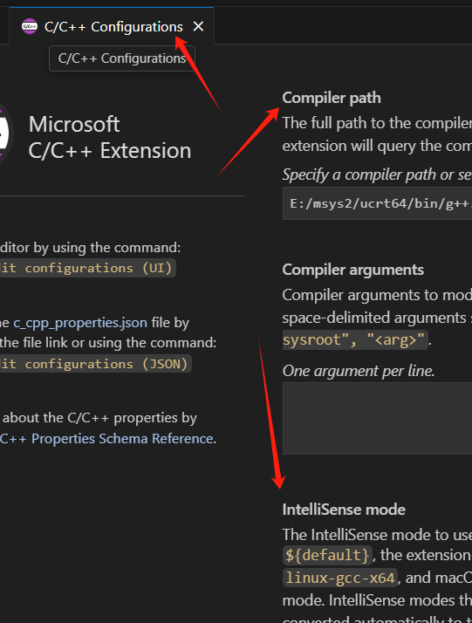The height and width of the screenshot is (623, 472).
Task: Click the Edit configurations (JSON) command text
Action: [94, 364]
